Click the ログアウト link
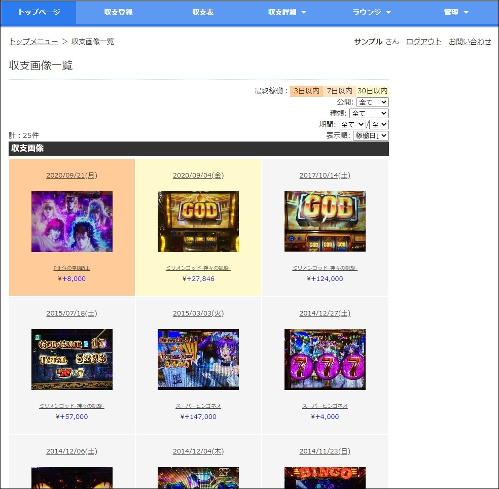Image resolution: width=499 pixels, height=489 pixels. click(x=423, y=42)
